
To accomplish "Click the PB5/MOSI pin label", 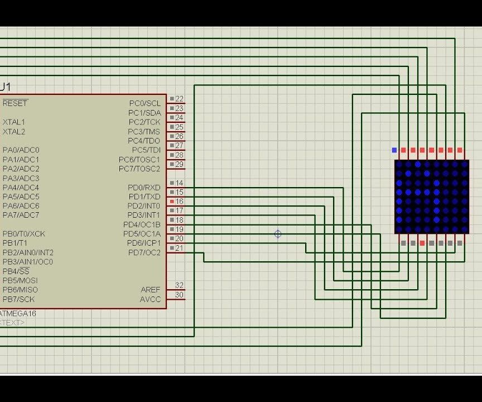I will (20, 280).
